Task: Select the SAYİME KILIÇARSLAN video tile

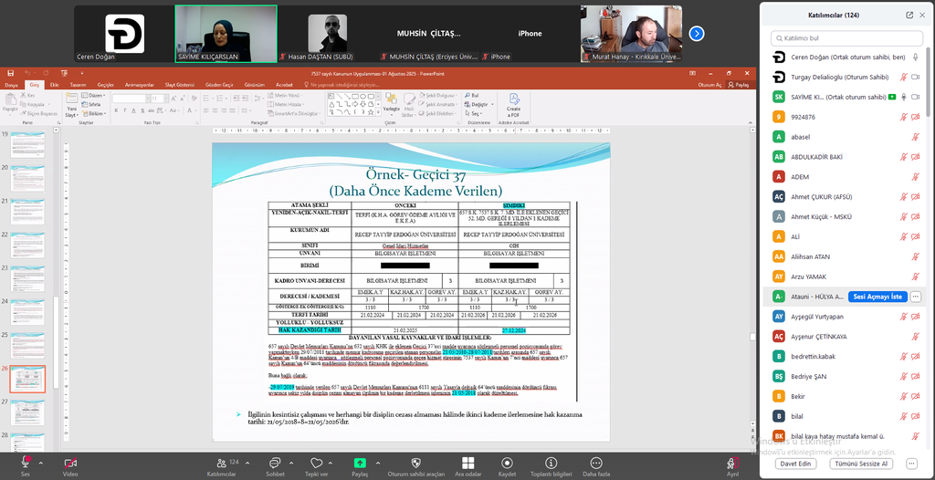Action: [x=226, y=34]
